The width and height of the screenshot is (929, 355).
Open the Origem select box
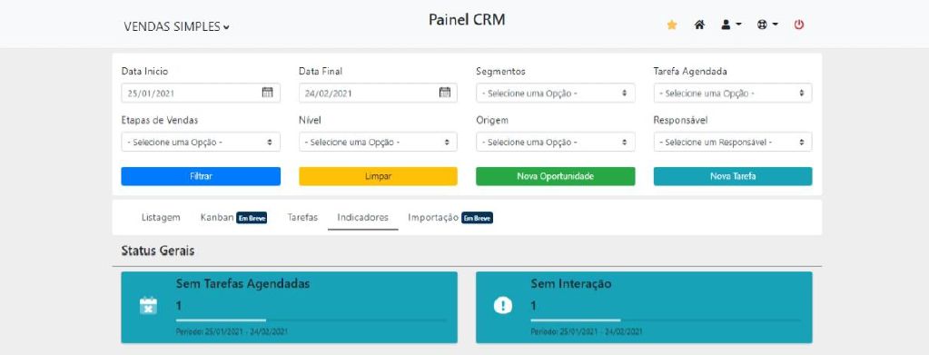555,143
